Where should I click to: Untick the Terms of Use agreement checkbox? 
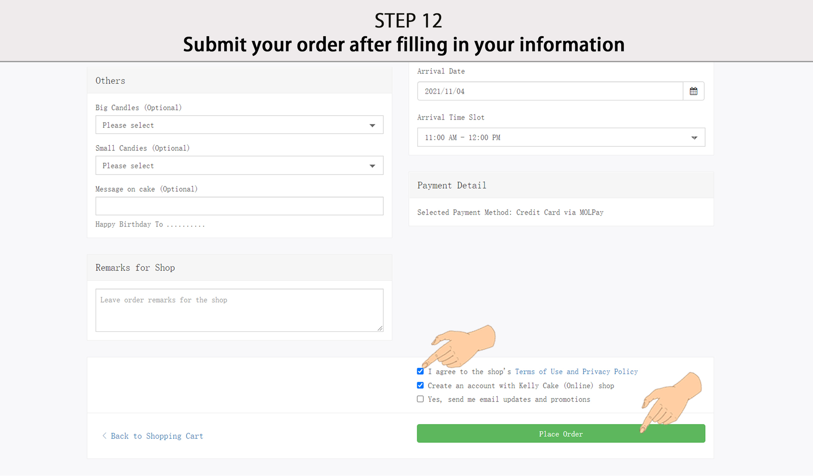(420, 371)
